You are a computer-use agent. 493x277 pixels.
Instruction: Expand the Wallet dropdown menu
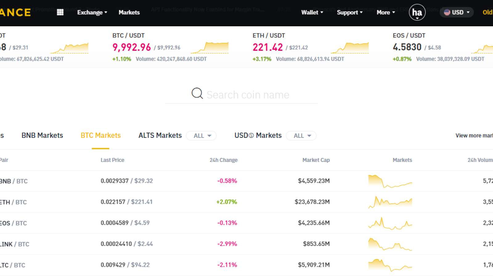click(312, 12)
